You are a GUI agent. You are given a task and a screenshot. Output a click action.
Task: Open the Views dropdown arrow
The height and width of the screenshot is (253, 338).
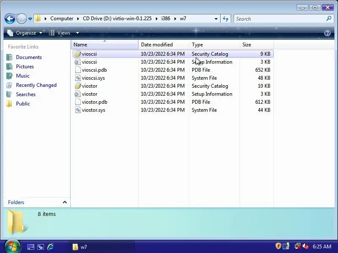pos(77,33)
